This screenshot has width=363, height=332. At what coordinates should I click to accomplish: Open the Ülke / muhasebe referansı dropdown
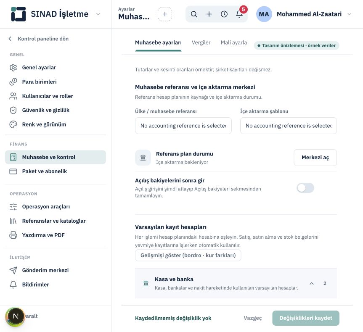click(x=183, y=126)
